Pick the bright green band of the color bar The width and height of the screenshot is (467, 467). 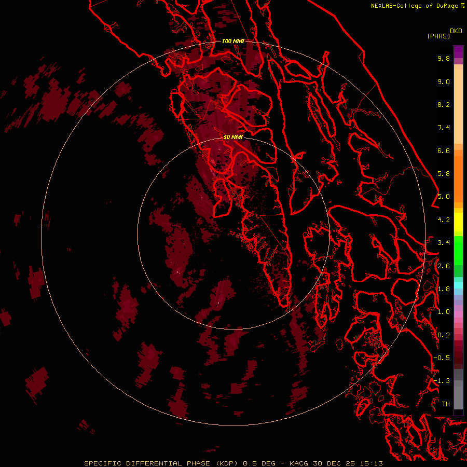458,250
